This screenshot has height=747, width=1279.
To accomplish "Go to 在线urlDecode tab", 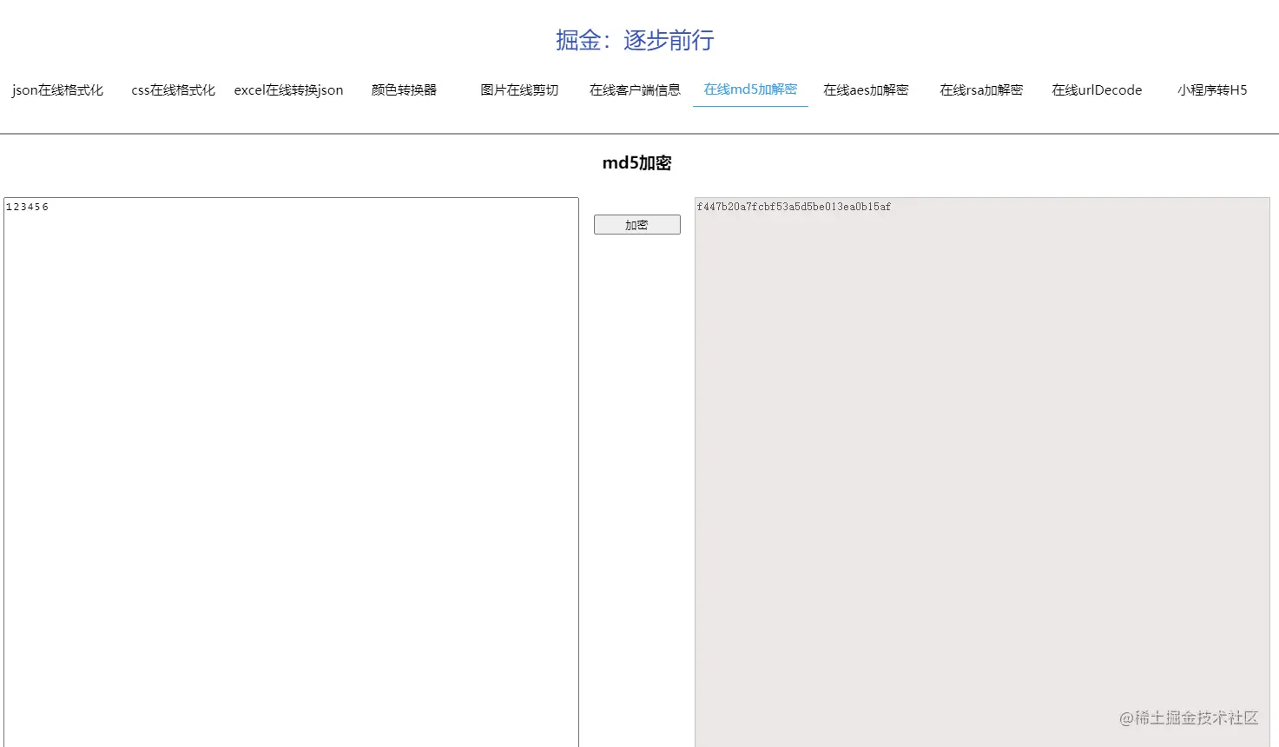I will pos(1097,89).
